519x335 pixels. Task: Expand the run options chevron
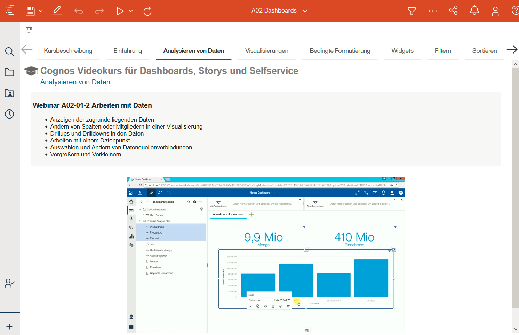131,11
